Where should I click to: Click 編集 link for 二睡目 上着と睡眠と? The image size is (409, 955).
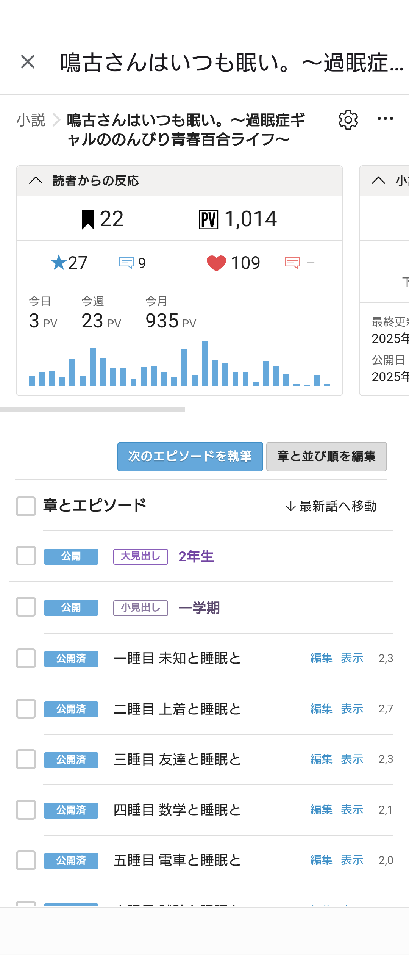[x=322, y=709]
